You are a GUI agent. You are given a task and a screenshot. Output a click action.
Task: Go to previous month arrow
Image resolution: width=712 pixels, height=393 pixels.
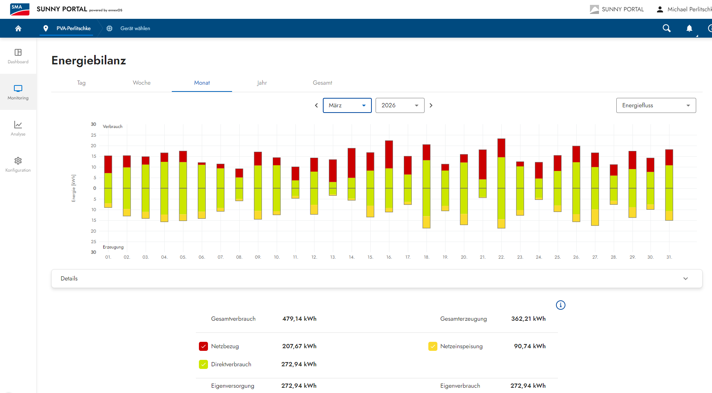click(316, 105)
